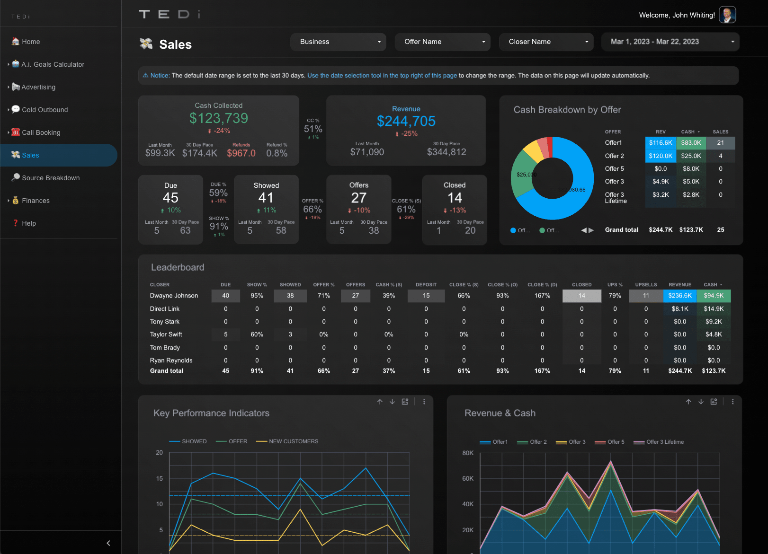This screenshot has height=554, width=768.
Task: Click the Home house icon in sidebar
Action: [x=16, y=41]
